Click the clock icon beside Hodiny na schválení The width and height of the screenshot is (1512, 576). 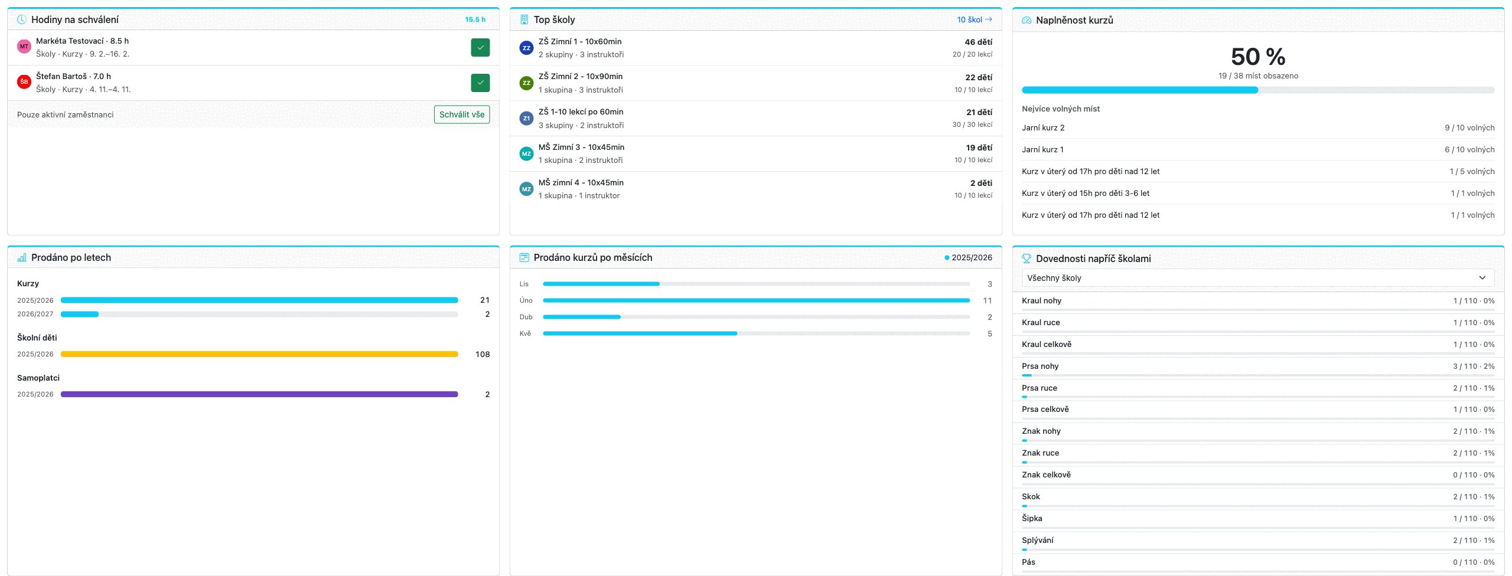(22, 19)
